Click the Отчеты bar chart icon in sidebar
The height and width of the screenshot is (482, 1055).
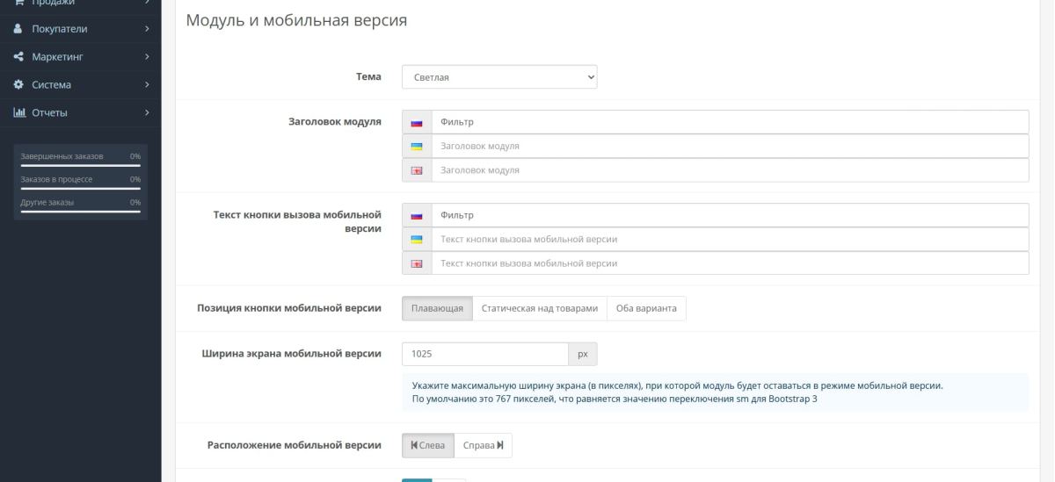18,112
